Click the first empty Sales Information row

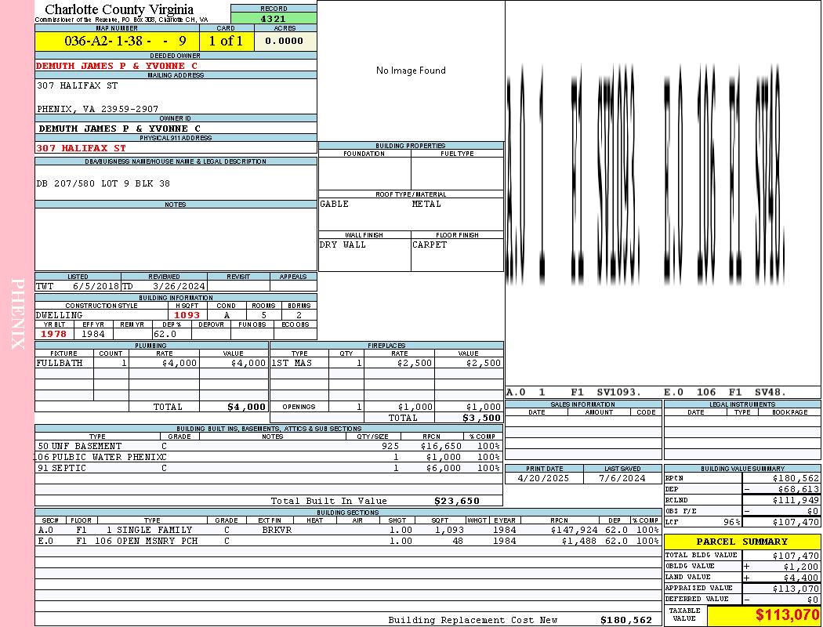[x=583, y=421]
